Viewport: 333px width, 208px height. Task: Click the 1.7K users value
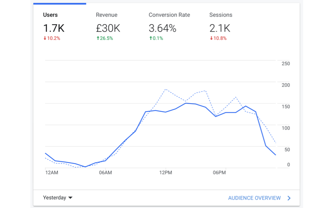point(53,28)
